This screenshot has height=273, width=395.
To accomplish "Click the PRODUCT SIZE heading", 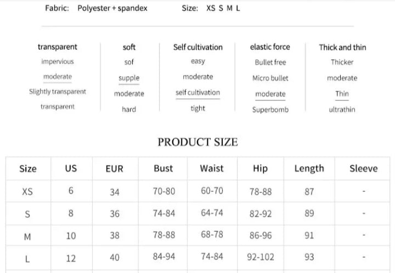I will 198,143.
